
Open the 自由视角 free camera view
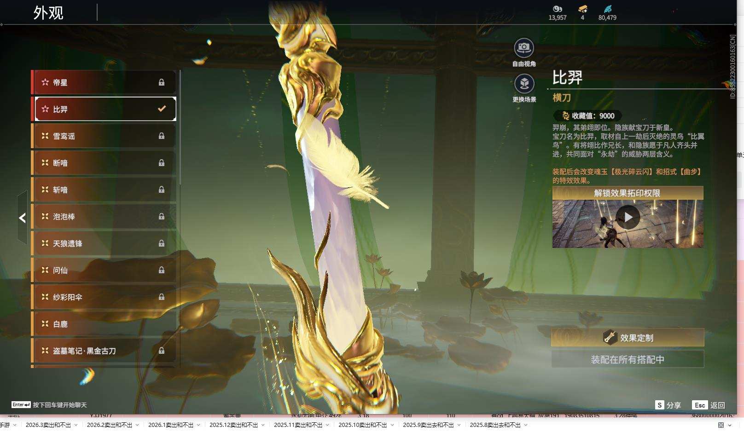pos(524,47)
